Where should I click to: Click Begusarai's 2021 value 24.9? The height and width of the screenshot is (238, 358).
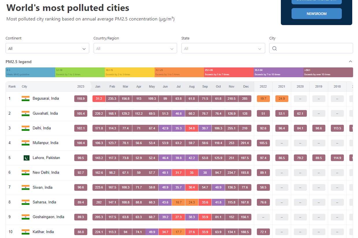coord(282,99)
